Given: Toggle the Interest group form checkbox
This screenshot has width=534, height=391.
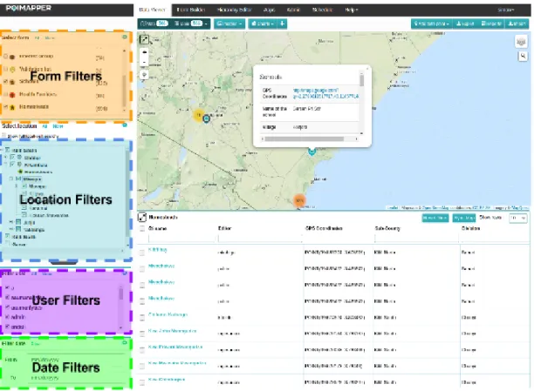Looking at the screenshot, I should click(x=5, y=56).
